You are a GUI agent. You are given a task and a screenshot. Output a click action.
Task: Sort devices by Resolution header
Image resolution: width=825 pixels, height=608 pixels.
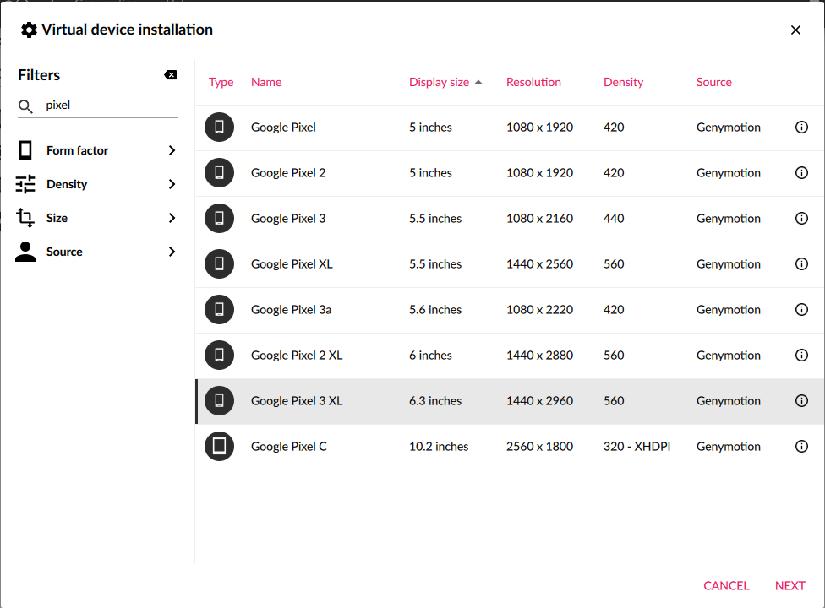tap(533, 82)
